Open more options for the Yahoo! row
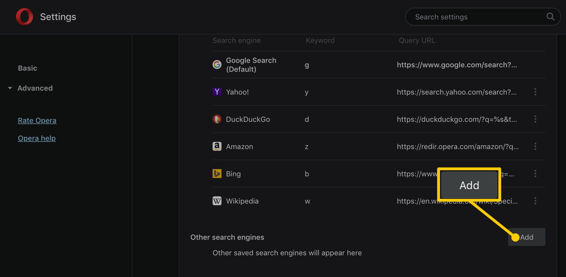This screenshot has width=566, height=277. coord(535,92)
